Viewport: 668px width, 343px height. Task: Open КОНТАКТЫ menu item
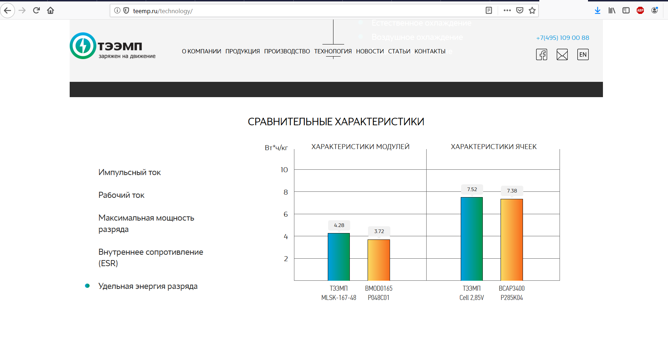point(430,51)
